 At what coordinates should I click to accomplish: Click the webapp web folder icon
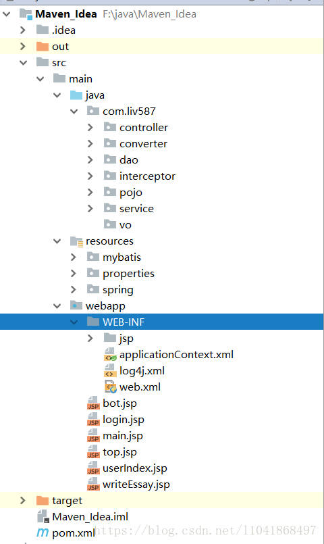pos(76,305)
